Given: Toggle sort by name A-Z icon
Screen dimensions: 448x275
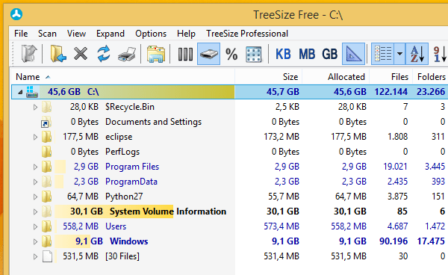Looking at the screenshot, I should pyautogui.click(x=417, y=54).
